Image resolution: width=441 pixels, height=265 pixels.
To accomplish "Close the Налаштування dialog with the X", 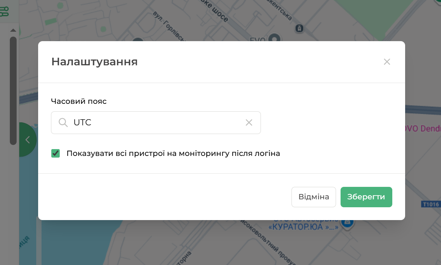I will [387, 62].
